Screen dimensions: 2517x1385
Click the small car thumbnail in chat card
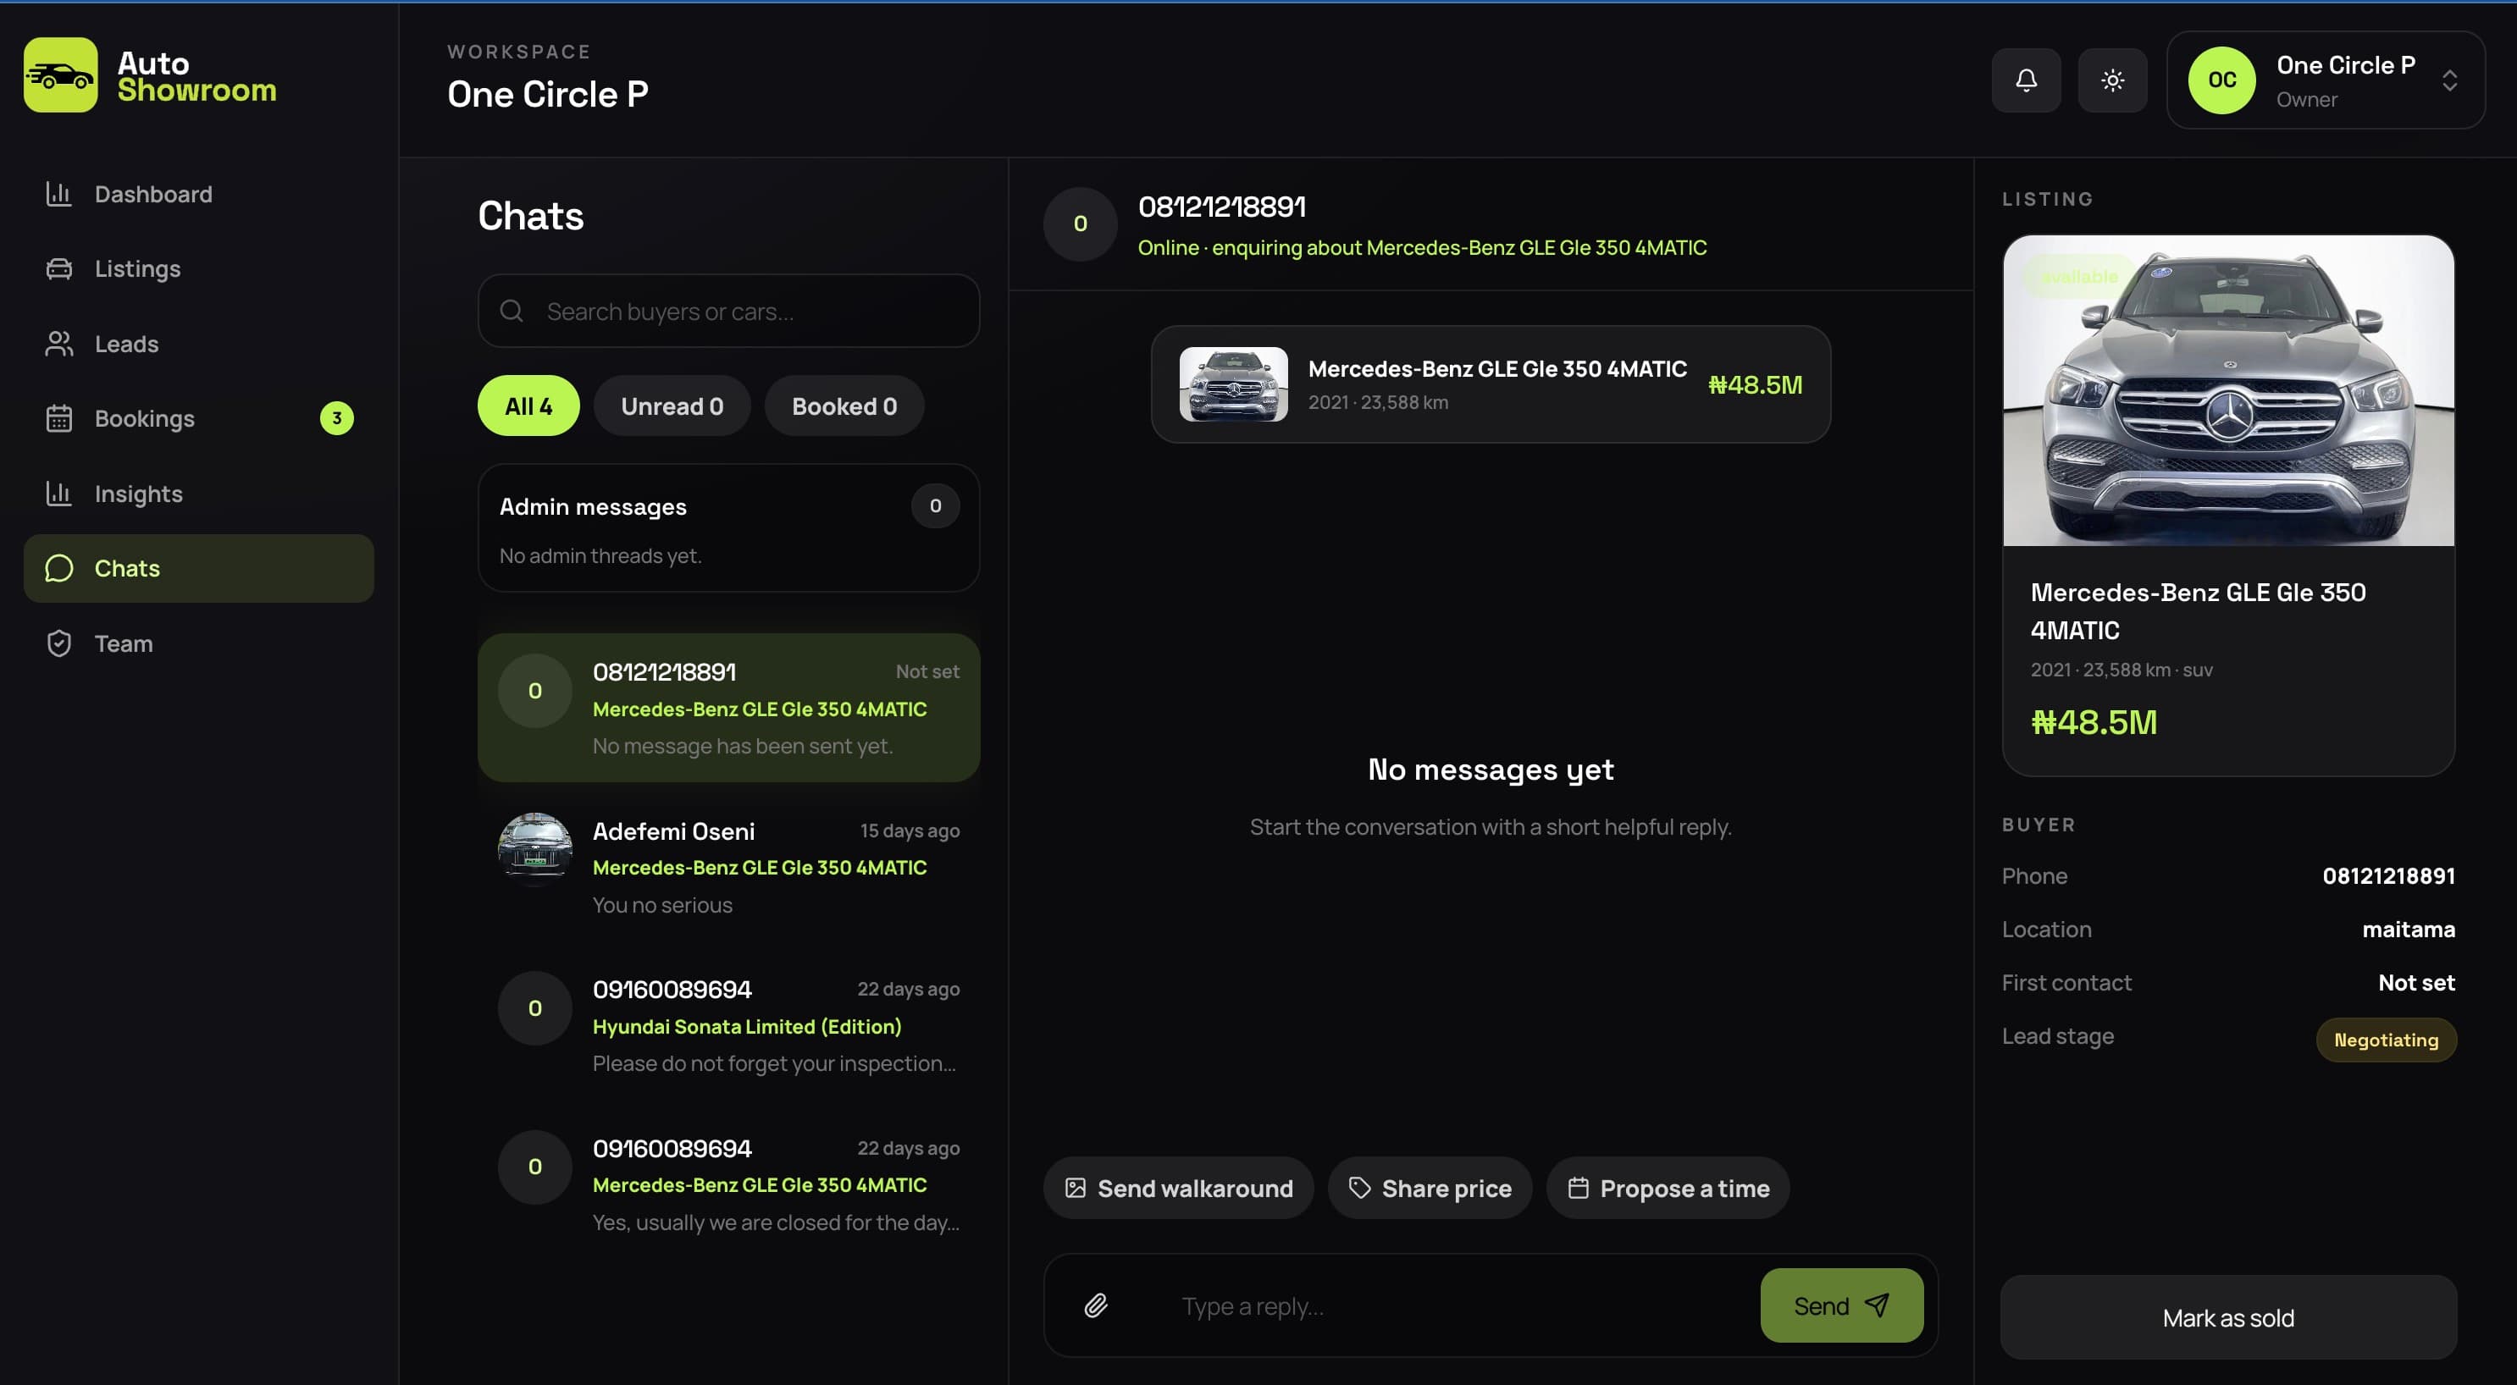click(1233, 385)
